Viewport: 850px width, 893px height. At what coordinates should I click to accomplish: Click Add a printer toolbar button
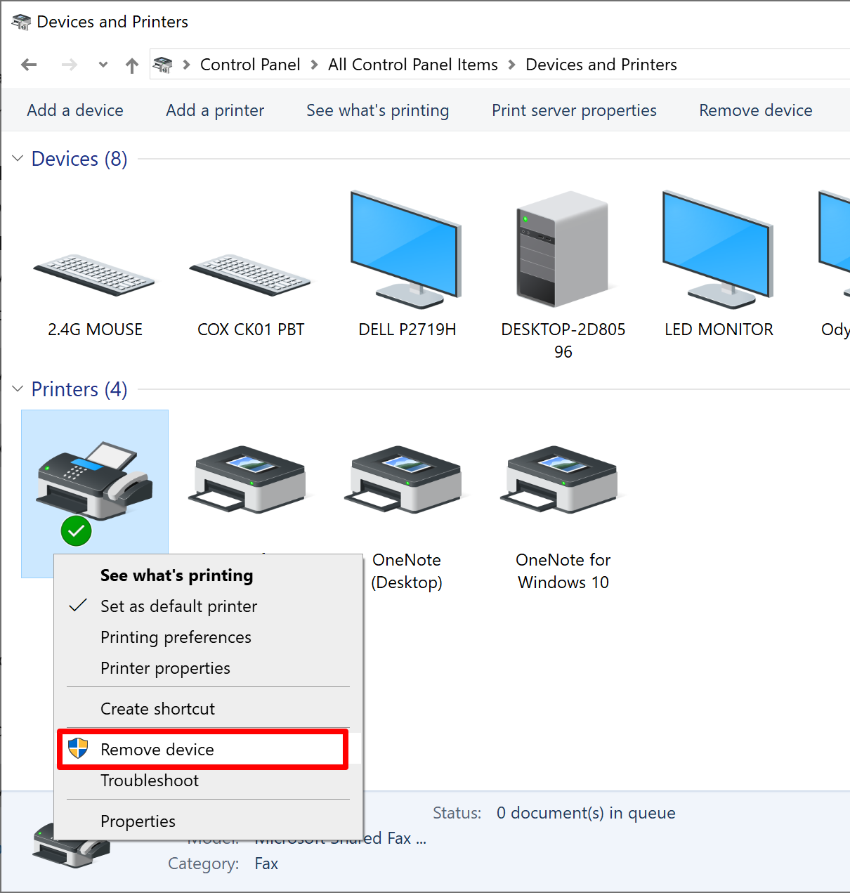[x=215, y=110]
